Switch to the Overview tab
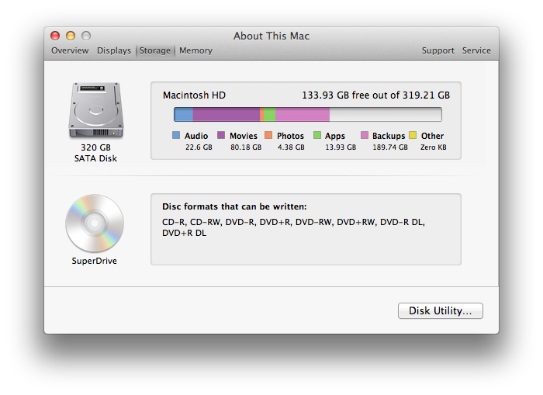Viewport: 543px width, 395px height. point(70,50)
